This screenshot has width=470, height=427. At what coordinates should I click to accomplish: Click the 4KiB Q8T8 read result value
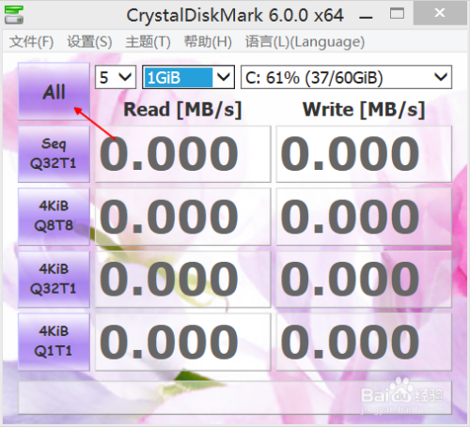(x=183, y=216)
